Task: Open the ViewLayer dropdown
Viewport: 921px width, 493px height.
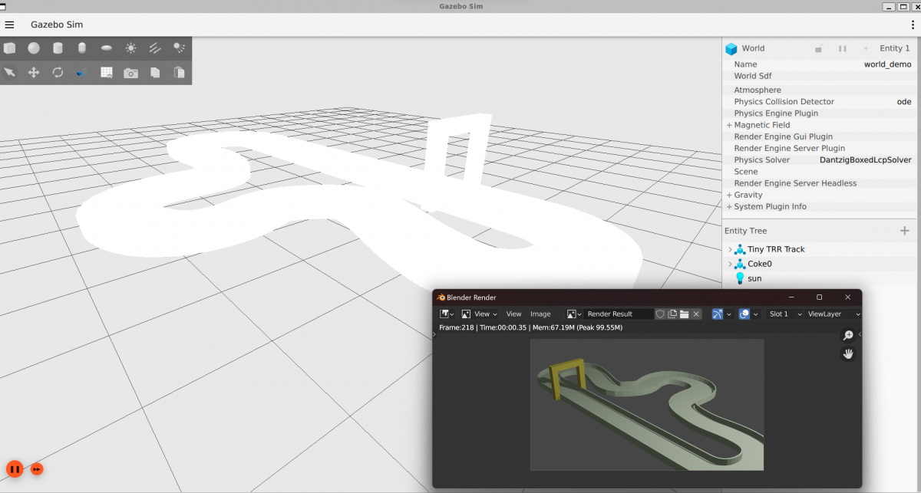Action: coord(834,314)
